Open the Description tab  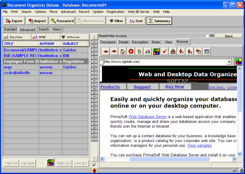(140, 42)
